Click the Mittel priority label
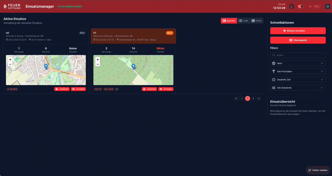This screenshot has width=332, height=176. [160, 48]
